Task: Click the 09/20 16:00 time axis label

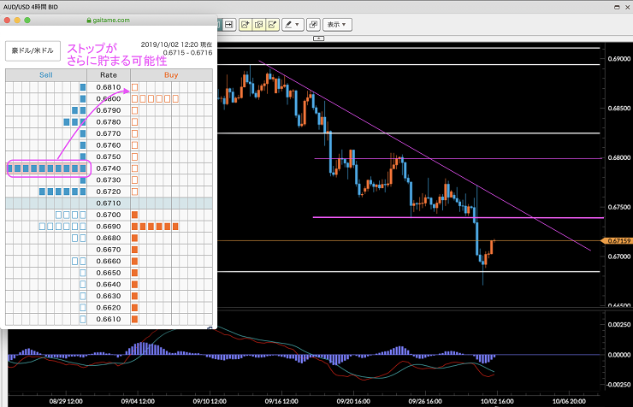Action: 353,401
